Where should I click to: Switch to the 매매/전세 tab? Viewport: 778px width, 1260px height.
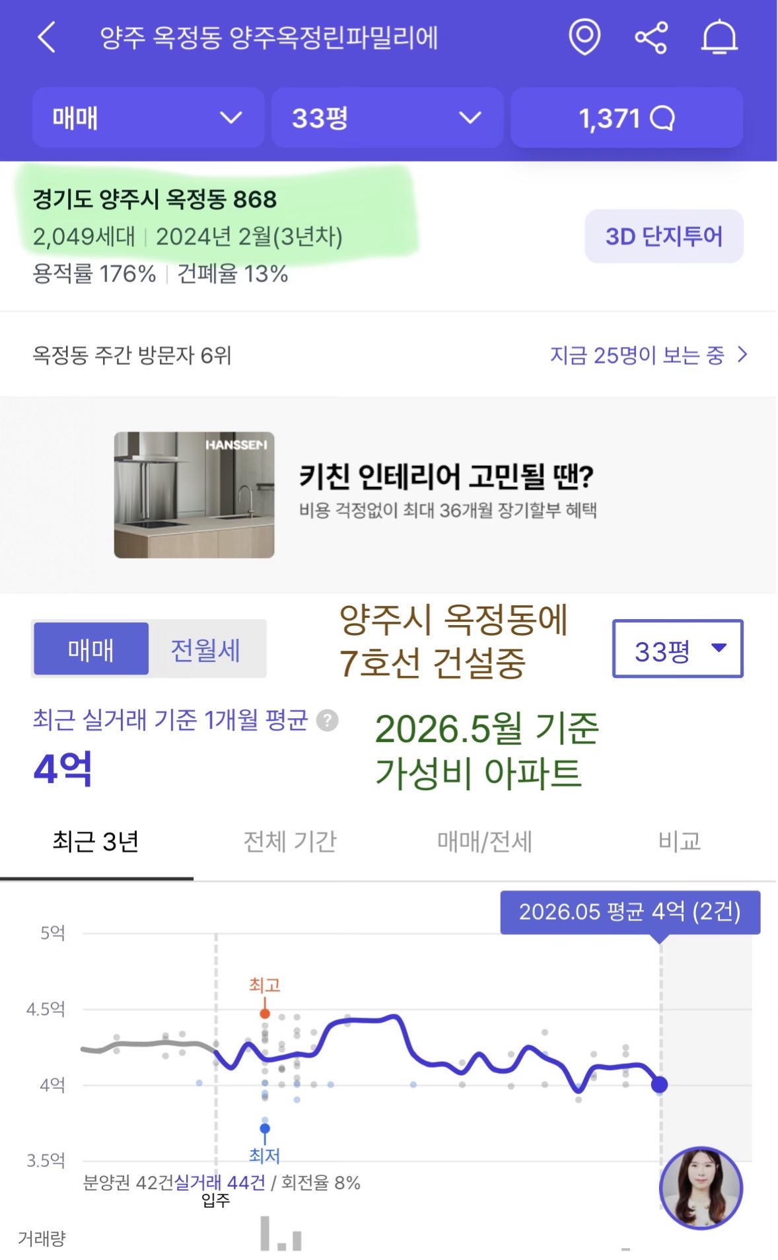tap(485, 842)
